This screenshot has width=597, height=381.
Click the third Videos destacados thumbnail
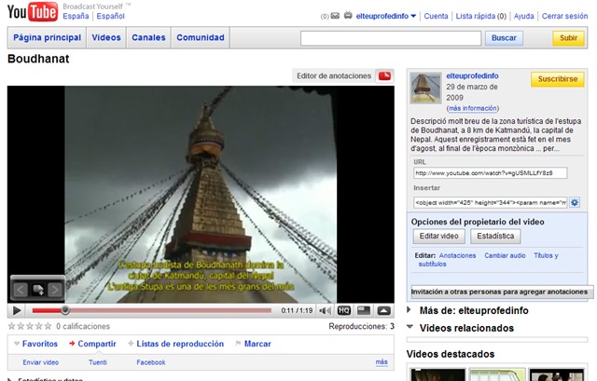point(556,374)
